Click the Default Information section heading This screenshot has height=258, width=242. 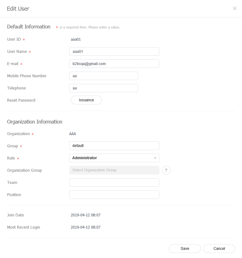[29, 27]
